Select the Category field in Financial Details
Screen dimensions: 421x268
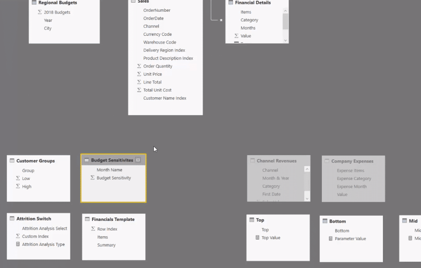tap(249, 20)
